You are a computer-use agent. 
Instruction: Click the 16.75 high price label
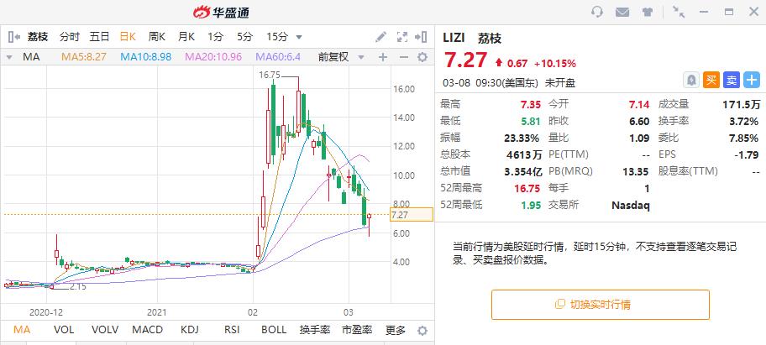coord(269,75)
